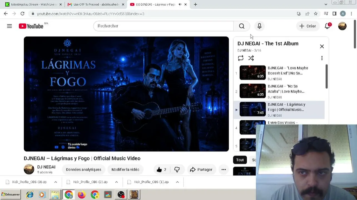Toggle playlist loop
This screenshot has height=200, width=357.
pos(241,58)
